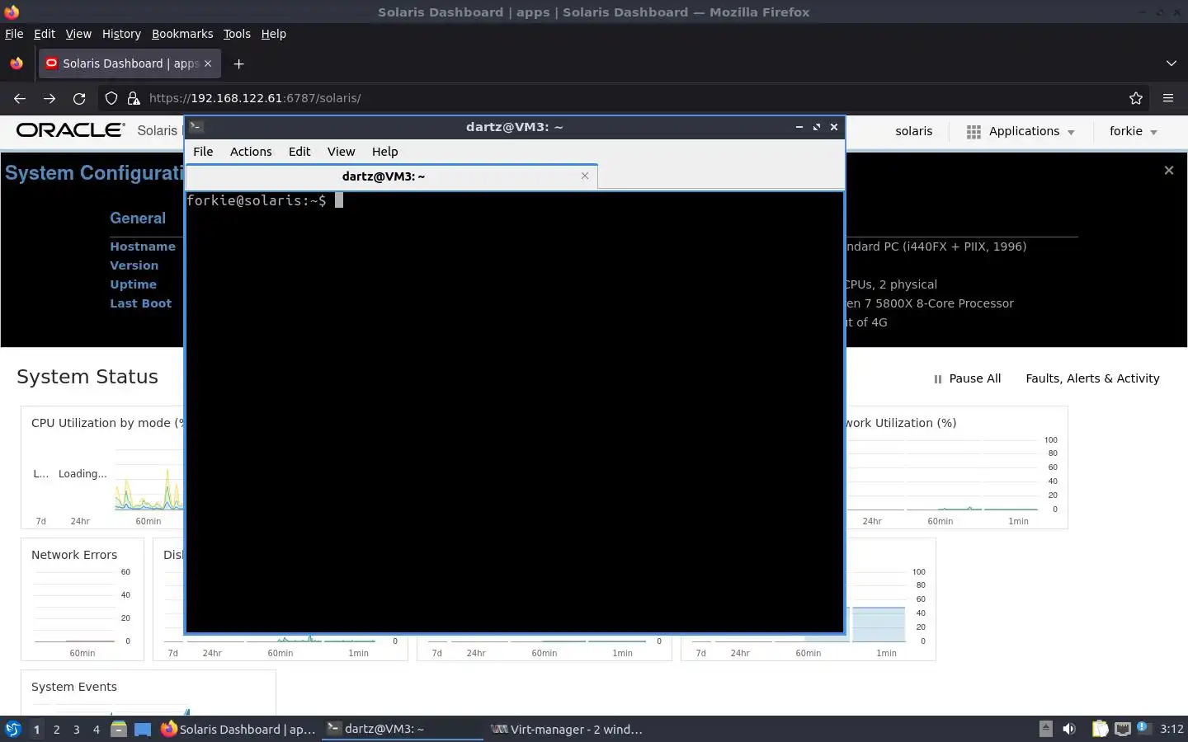Viewport: 1188px width, 742px height.
Task: Click Pause All button
Action: click(967, 378)
